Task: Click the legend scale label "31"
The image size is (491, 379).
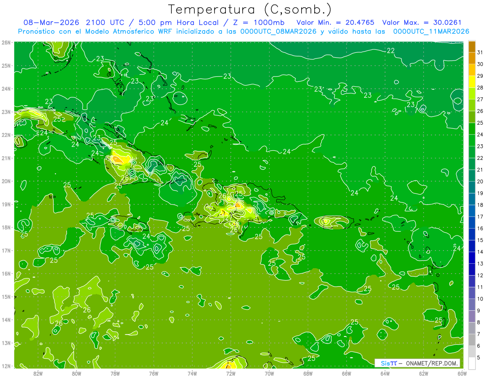Action: (x=480, y=52)
